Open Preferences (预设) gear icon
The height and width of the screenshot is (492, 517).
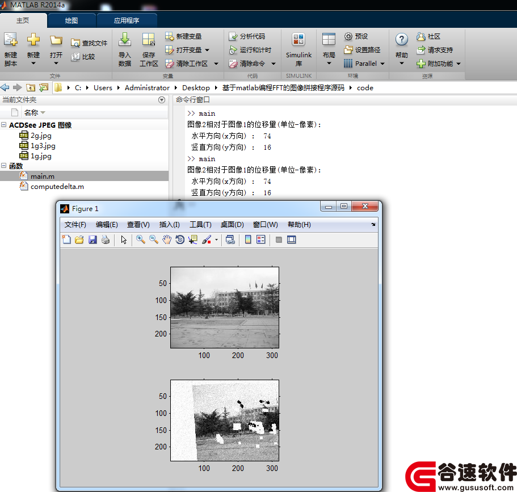(x=348, y=36)
